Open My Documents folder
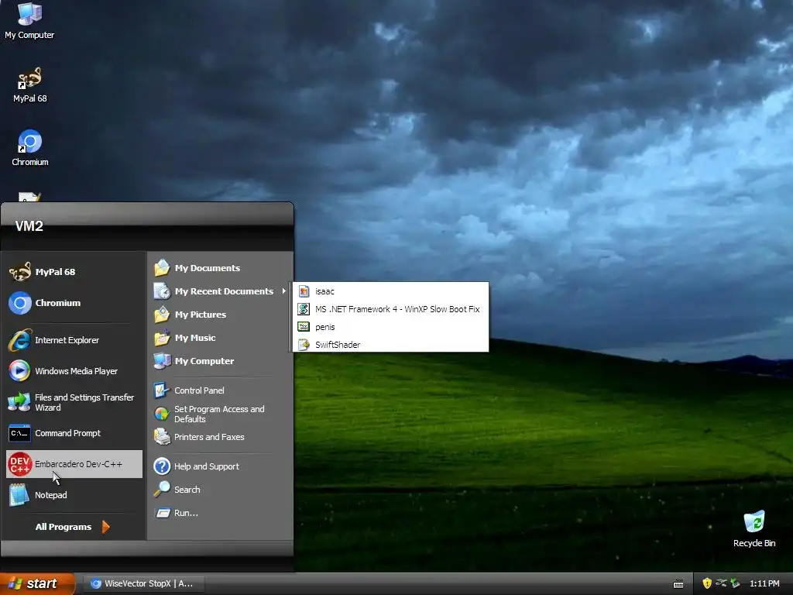The height and width of the screenshot is (595, 793). coord(221,267)
